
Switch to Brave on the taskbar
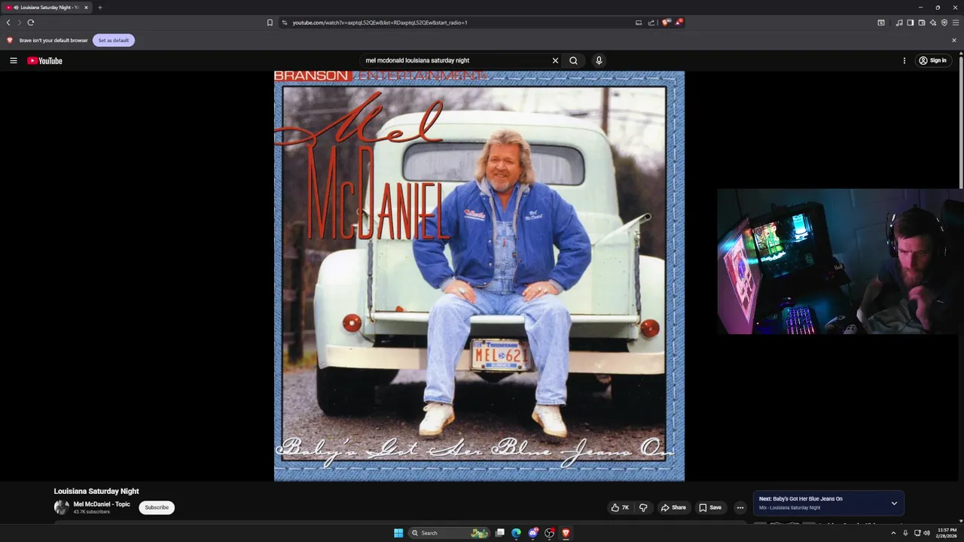566,533
